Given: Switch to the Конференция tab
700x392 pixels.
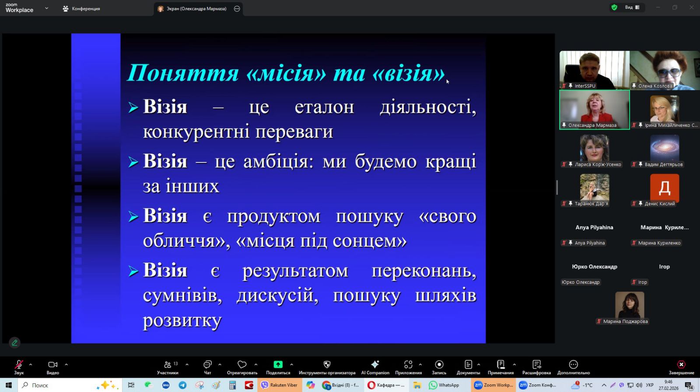Looking at the screenshot, I should click(81, 9).
